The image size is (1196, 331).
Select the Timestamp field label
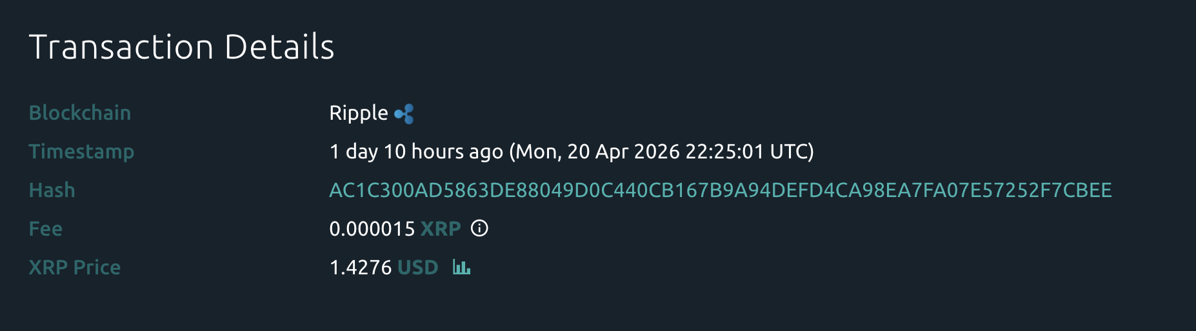click(x=81, y=152)
